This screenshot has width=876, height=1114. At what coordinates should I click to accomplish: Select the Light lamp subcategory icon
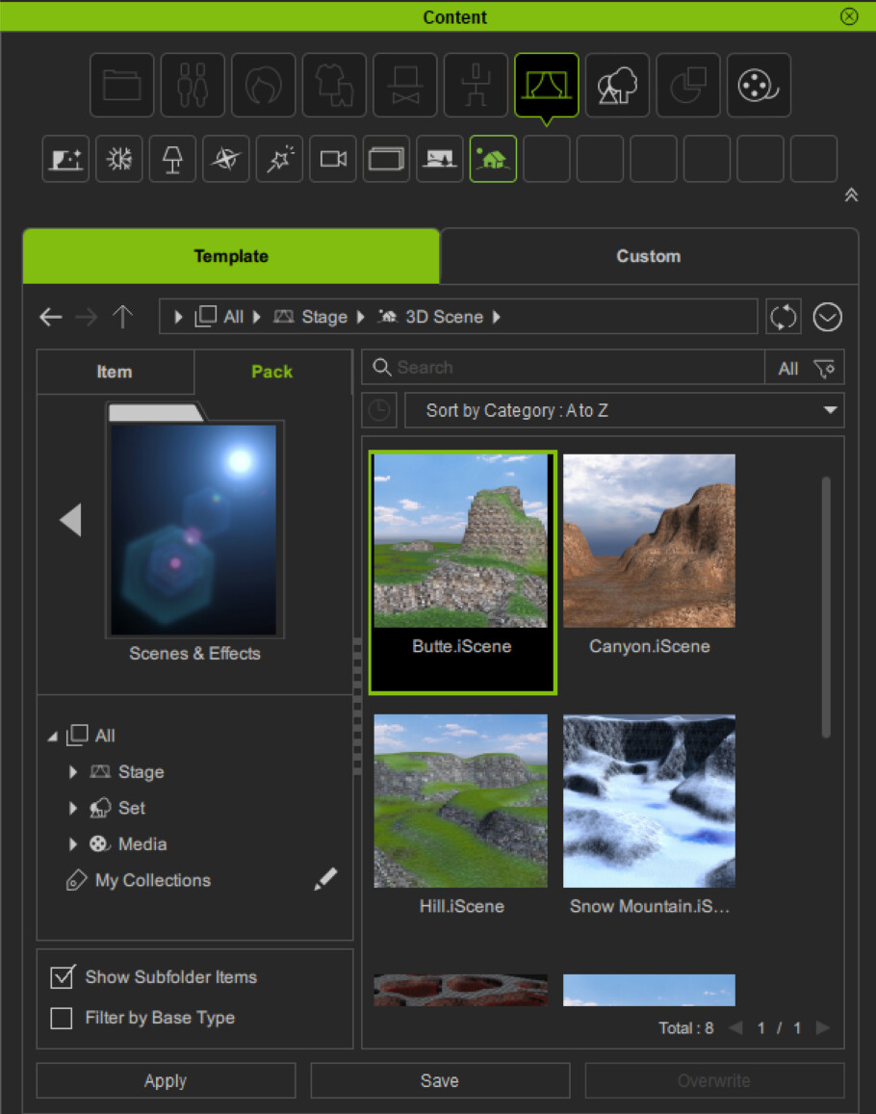tap(172, 159)
